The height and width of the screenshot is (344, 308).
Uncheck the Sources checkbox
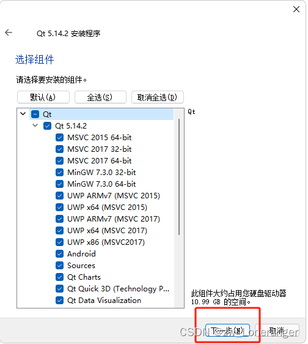(60, 266)
